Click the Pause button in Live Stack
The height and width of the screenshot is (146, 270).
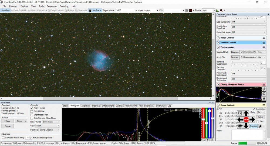click(8, 126)
